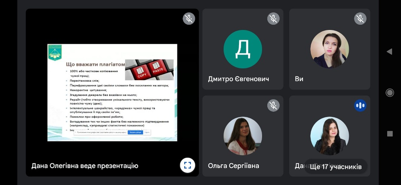The width and height of the screenshot is (401, 185).
Task: Tap the bullet starting 'Перефразування ідеї своїми словами'
Action: [119, 85]
